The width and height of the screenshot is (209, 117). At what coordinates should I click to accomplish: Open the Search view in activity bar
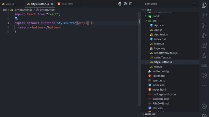pyautogui.click(x=204, y=15)
